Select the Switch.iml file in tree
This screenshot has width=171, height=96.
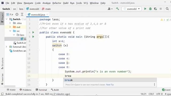point(20,43)
